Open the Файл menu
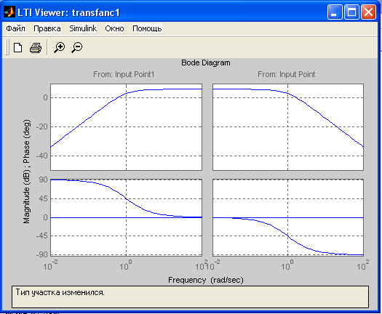Image resolution: width=382 pixels, height=314 pixels. pos(15,28)
